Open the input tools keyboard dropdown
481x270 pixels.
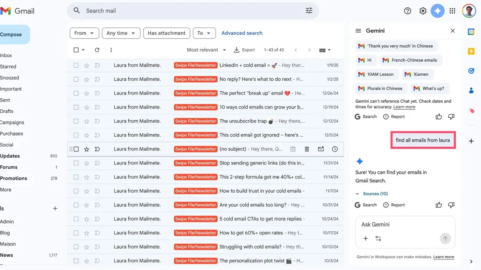point(325,50)
